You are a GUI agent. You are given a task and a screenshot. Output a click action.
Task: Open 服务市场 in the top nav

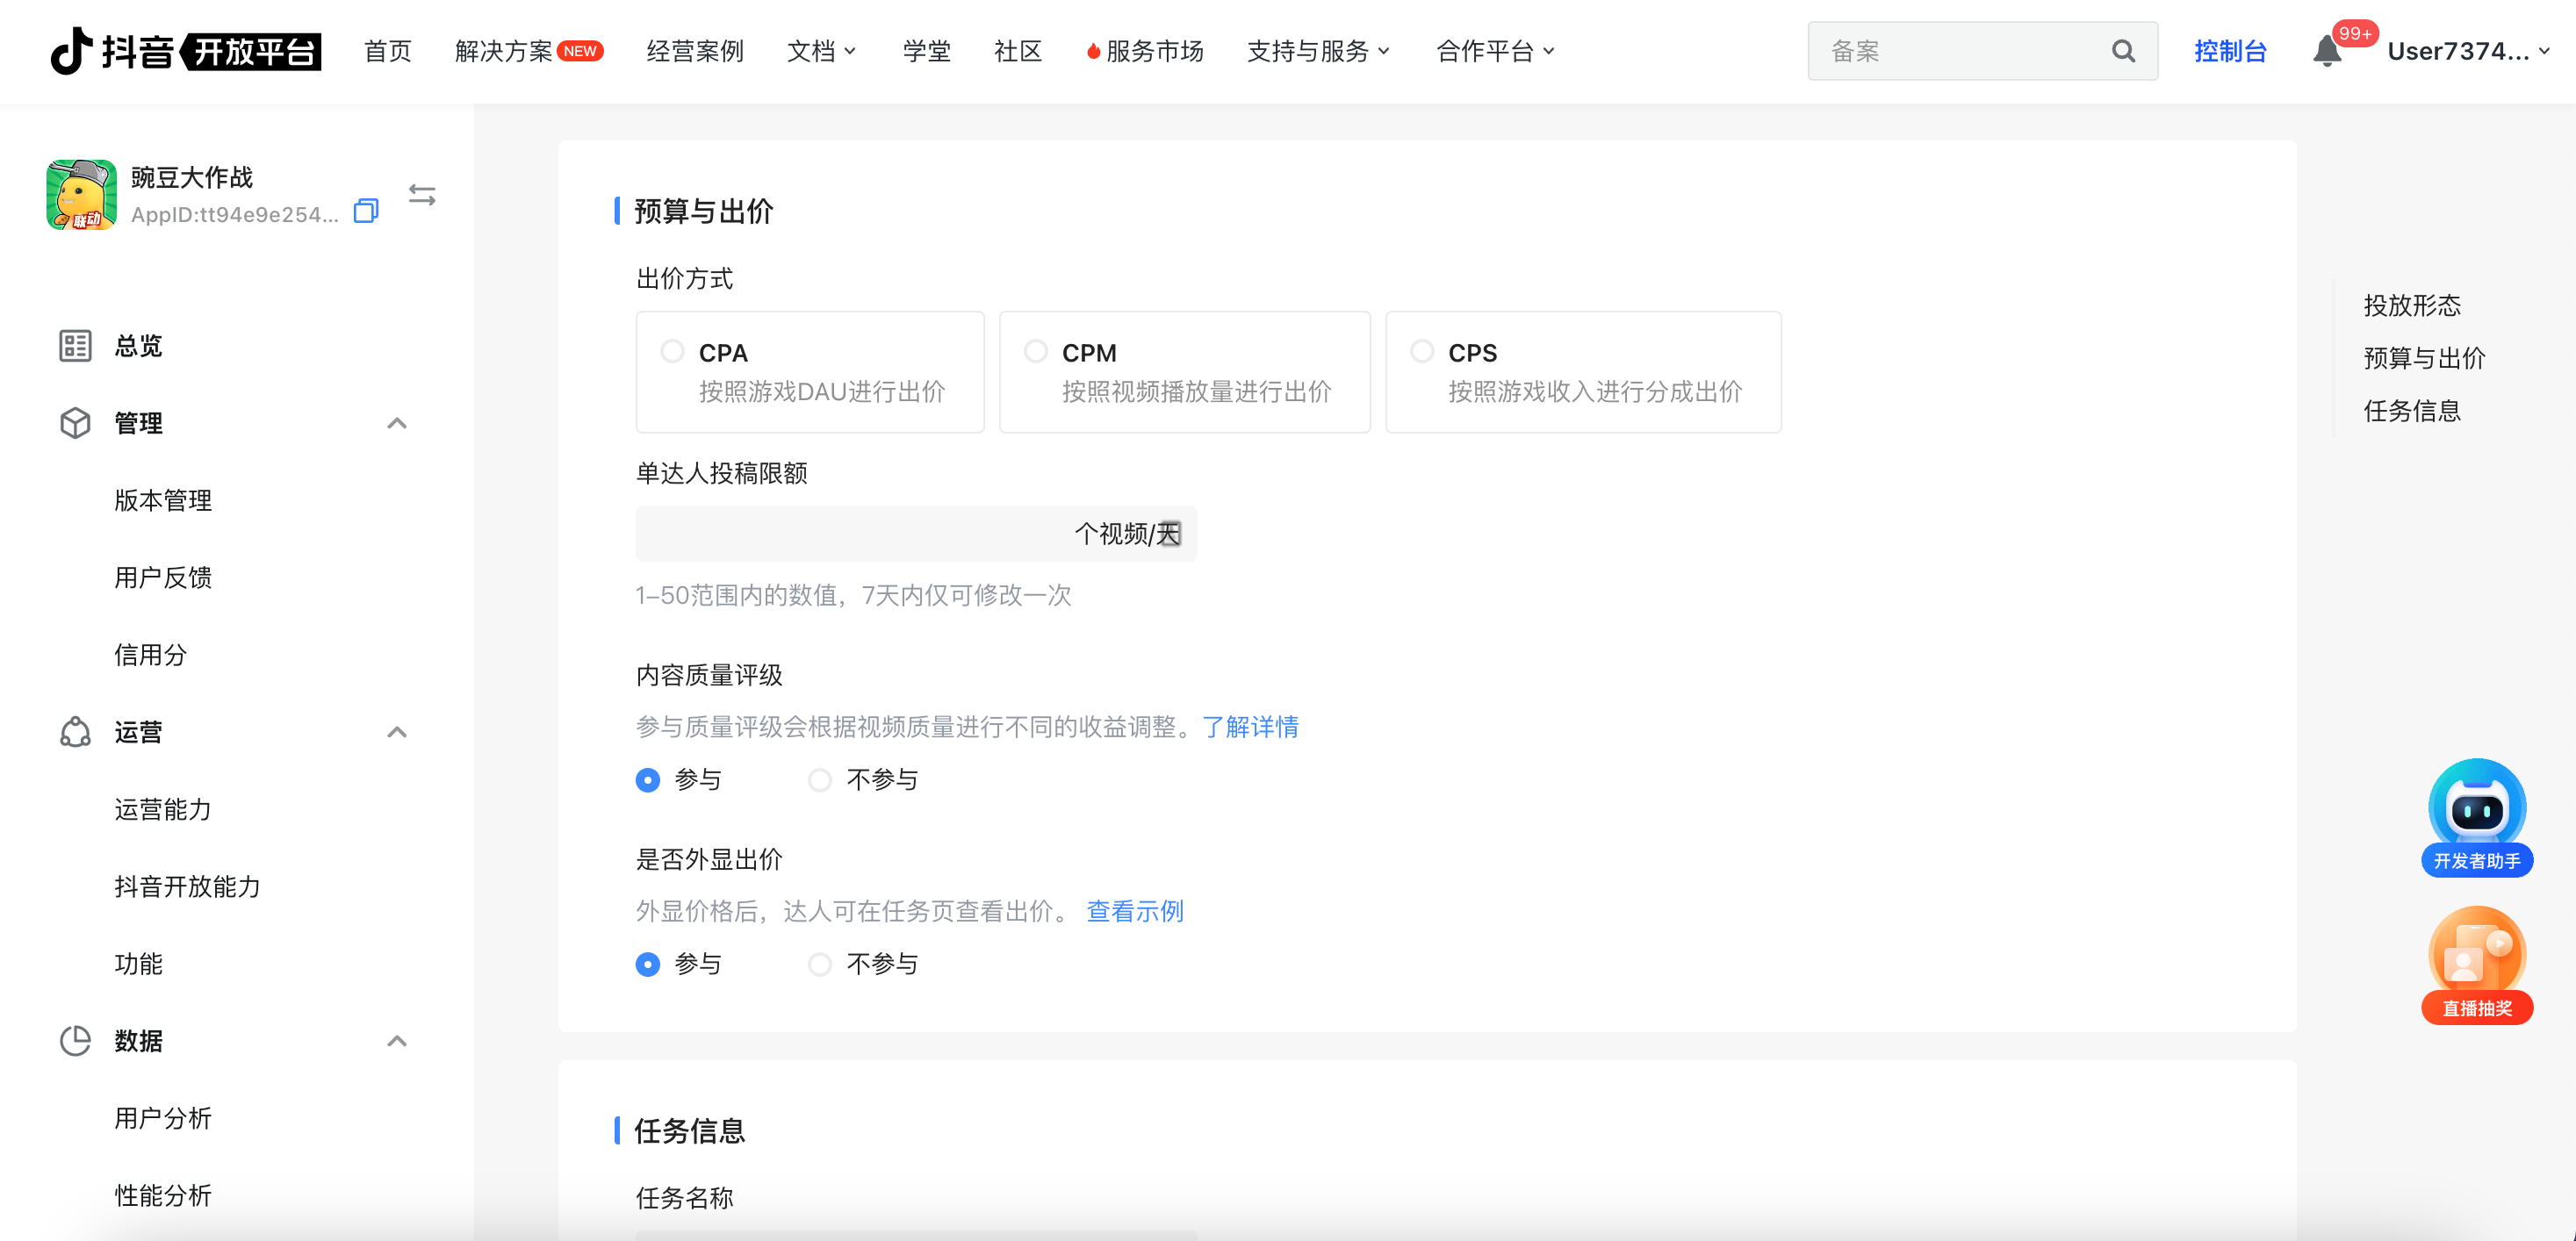(1155, 51)
